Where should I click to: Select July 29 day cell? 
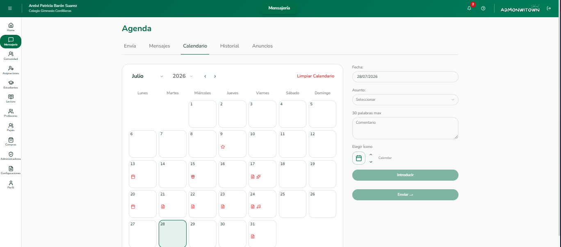203,233
